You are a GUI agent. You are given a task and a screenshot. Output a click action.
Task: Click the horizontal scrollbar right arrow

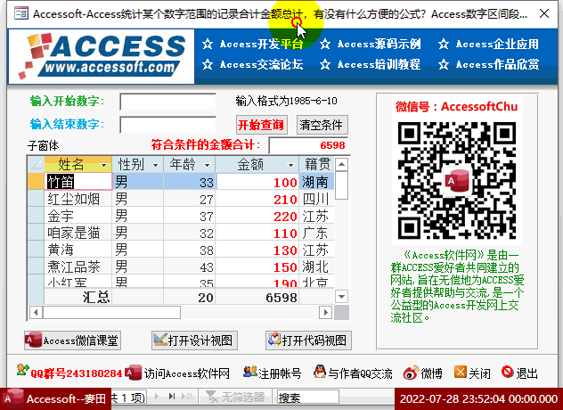pyautogui.click(x=325, y=312)
